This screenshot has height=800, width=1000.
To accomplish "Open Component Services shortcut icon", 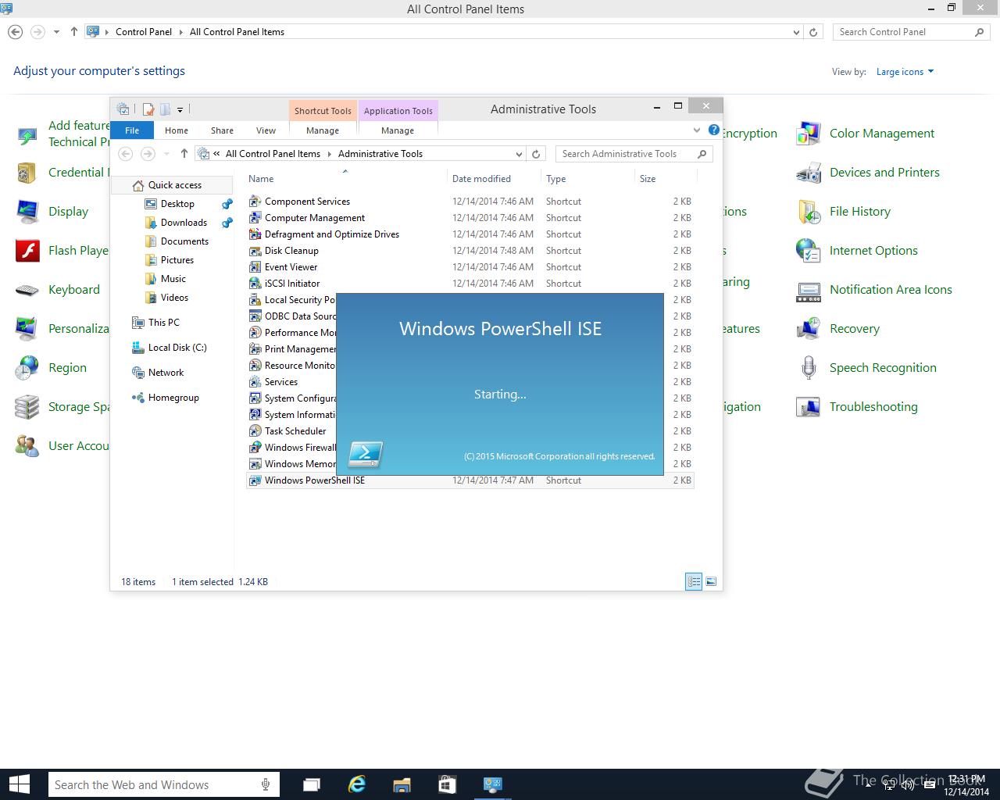I will pos(255,202).
